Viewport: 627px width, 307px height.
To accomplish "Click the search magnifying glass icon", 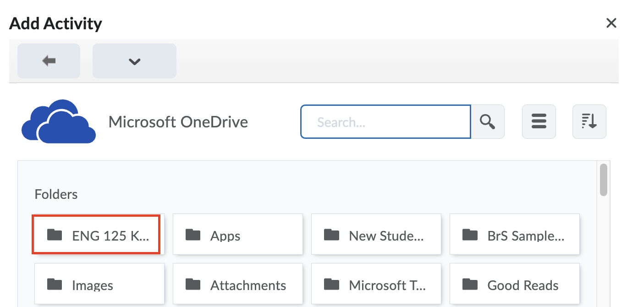I will point(487,121).
